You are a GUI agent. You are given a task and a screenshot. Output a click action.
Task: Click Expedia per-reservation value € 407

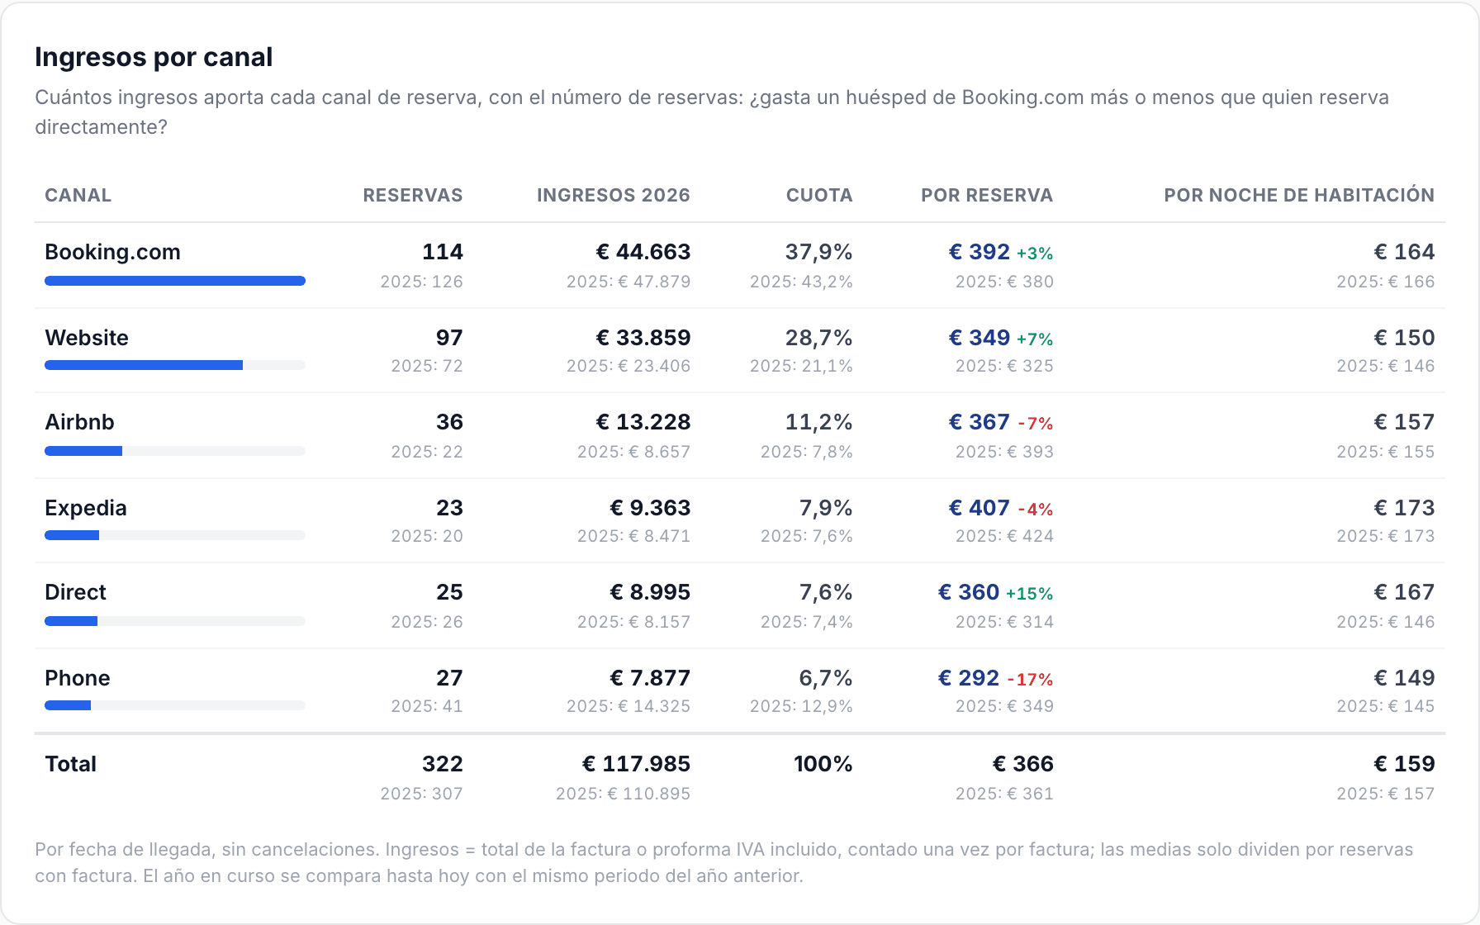tap(979, 508)
